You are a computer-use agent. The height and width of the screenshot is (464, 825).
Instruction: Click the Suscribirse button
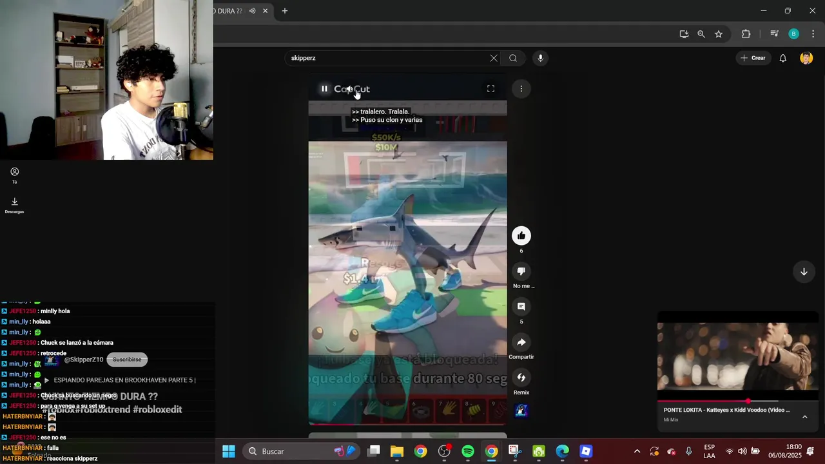tap(127, 360)
